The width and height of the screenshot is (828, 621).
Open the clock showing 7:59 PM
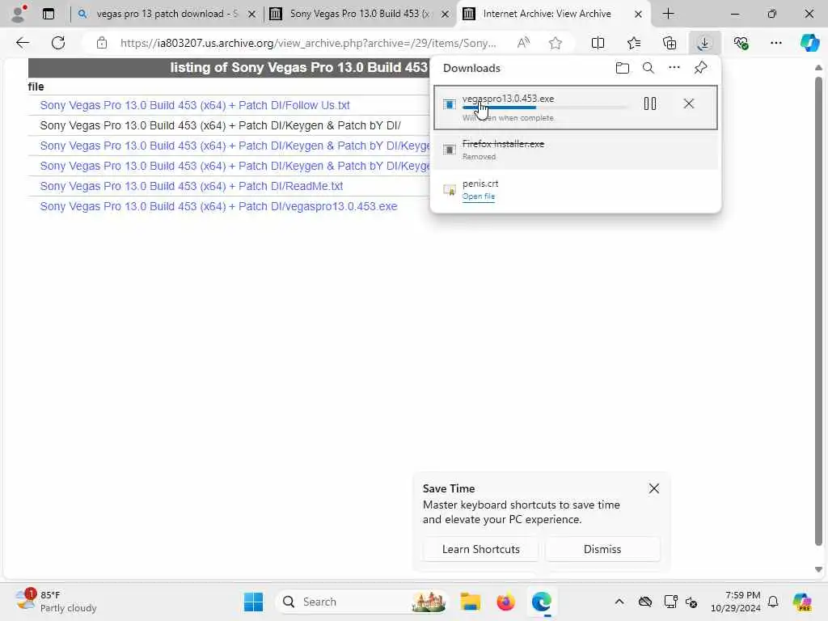click(x=735, y=602)
